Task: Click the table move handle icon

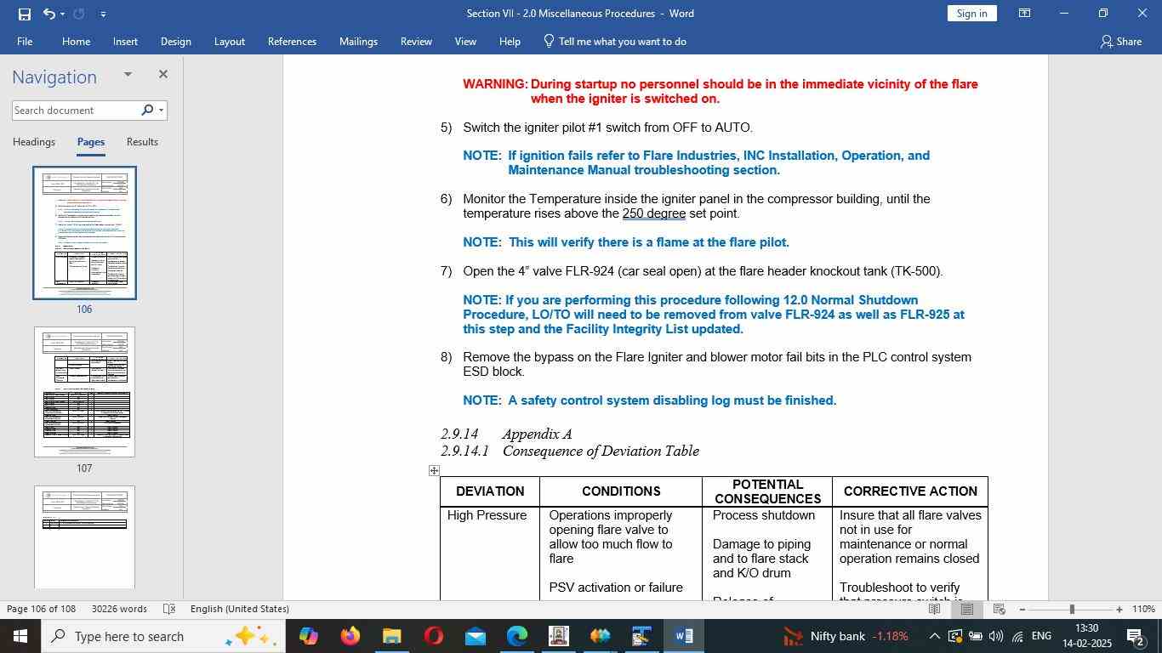Action: click(x=434, y=470)
